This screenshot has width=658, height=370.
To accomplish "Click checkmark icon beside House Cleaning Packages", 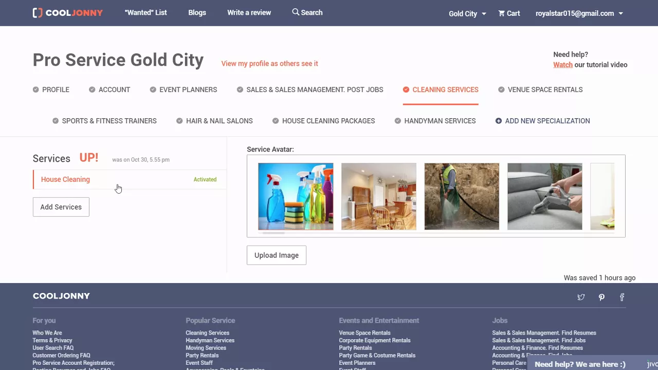I will [276, 121].
